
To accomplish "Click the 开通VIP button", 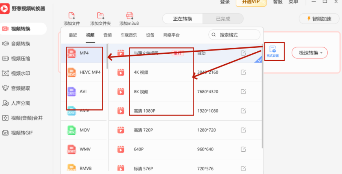I will pyautogui.click(x=251, y=3).
